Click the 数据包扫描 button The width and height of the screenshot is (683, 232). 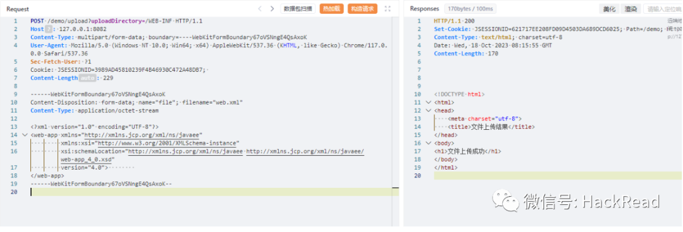coord(298,9)
